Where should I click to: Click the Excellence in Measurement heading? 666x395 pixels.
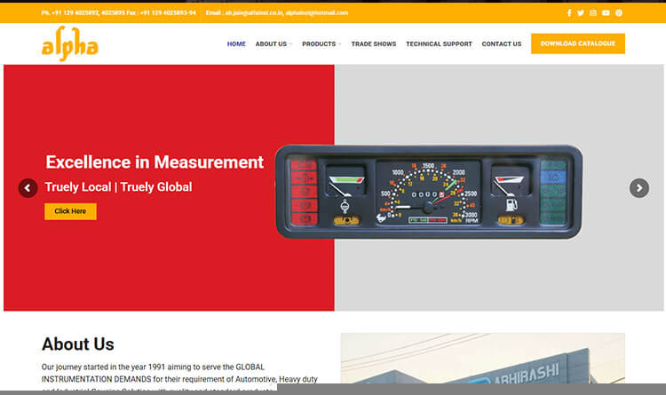pos(155,162)
